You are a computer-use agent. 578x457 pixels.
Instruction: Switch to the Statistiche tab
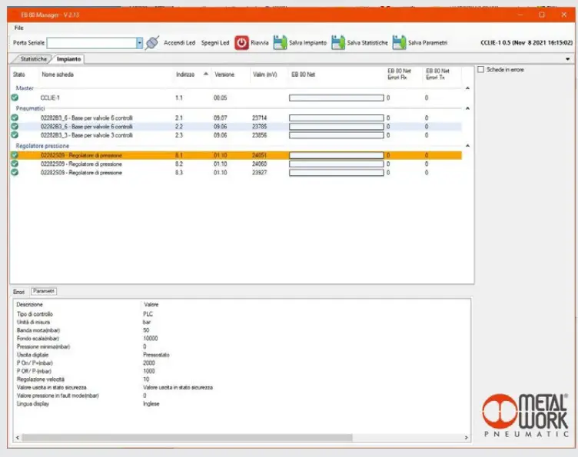pos(33,59)
